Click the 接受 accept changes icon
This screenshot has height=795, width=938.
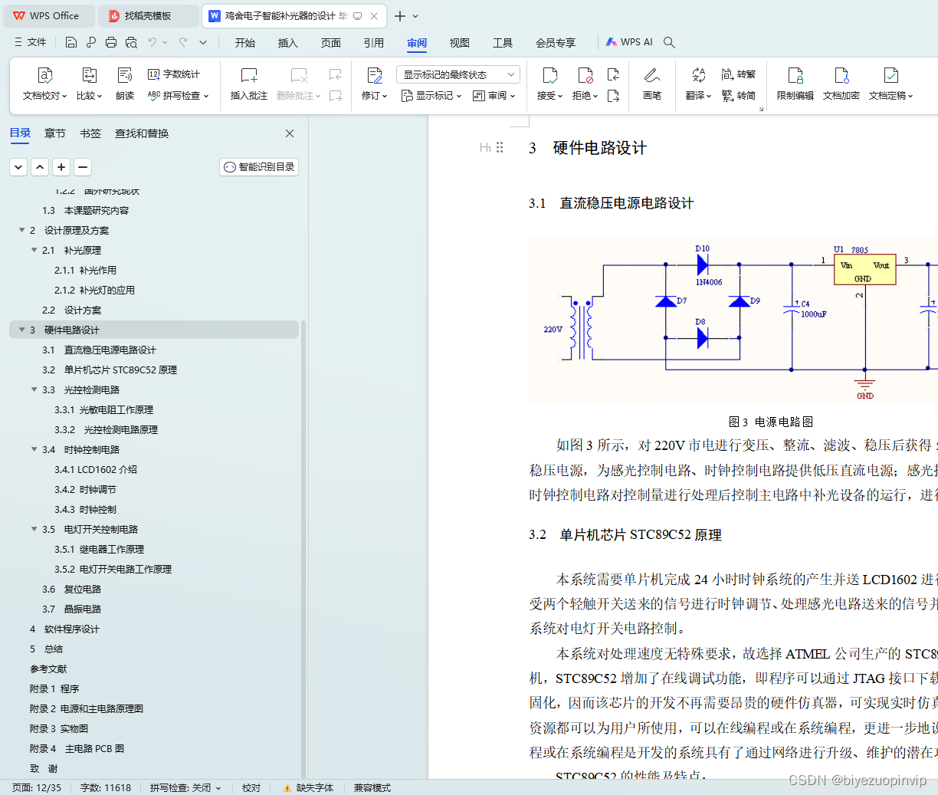(x=549, y=75)
